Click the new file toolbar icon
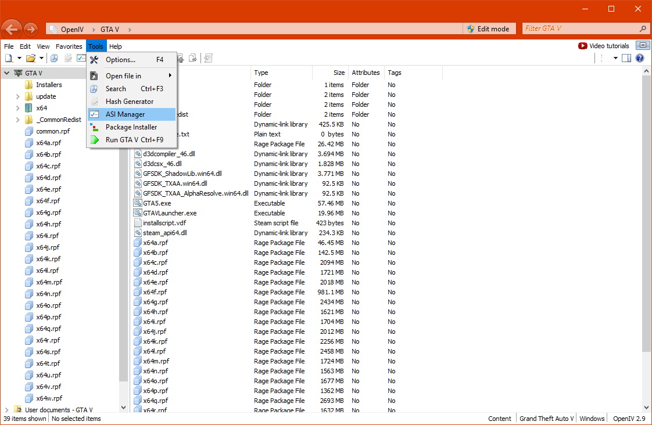This screenshot has height=425, width=652. coord(9,58)
